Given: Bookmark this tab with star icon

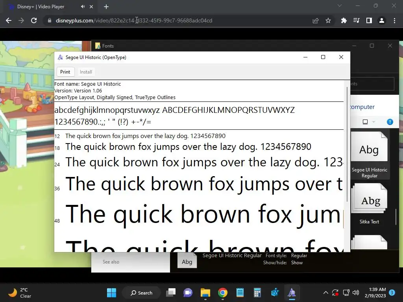Looking at the screenshot, I should pyautogui.click(x=328, y=20).
